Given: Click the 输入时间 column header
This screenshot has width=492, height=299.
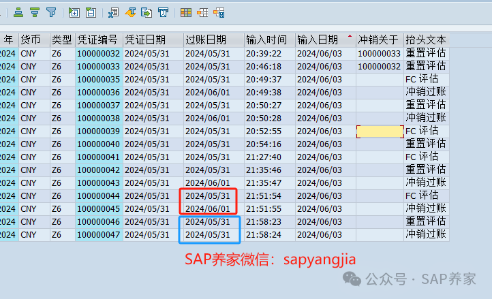Looking at the screenshot, I should tap(270, 40).
